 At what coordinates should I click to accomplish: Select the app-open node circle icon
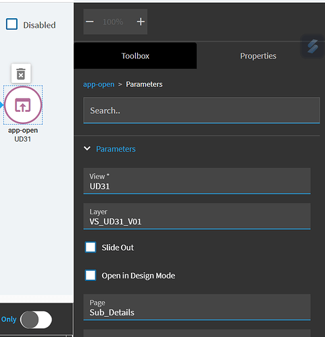[23, 105]
